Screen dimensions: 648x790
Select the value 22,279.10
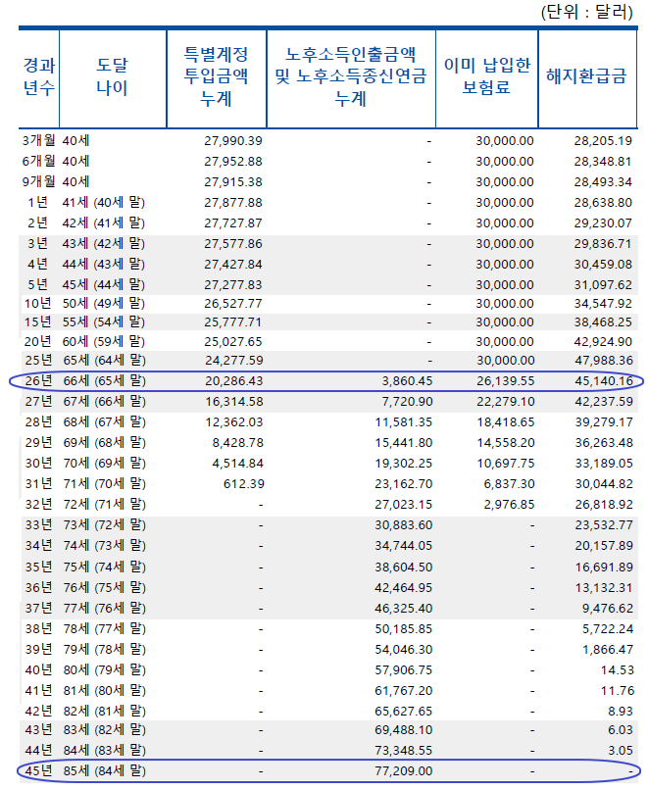(x=506, y=402)
